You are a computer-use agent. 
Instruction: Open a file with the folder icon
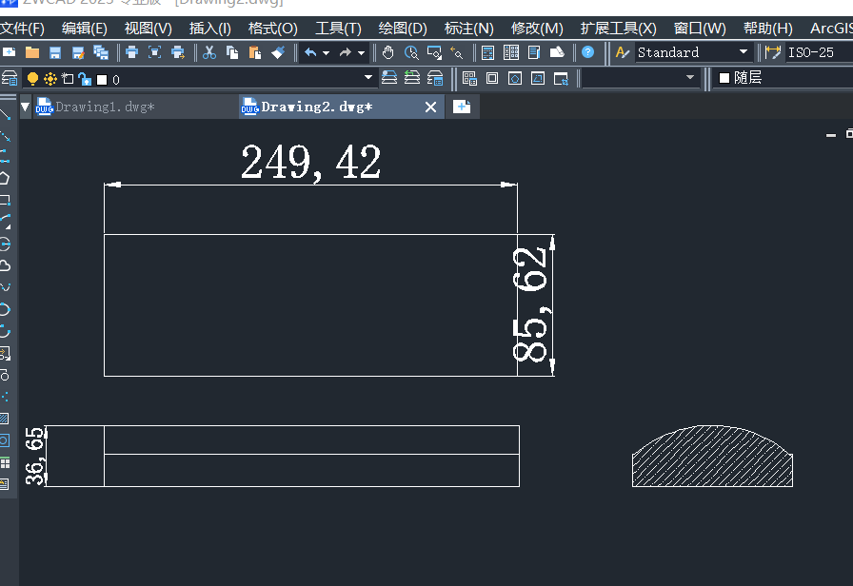point(32,52)
